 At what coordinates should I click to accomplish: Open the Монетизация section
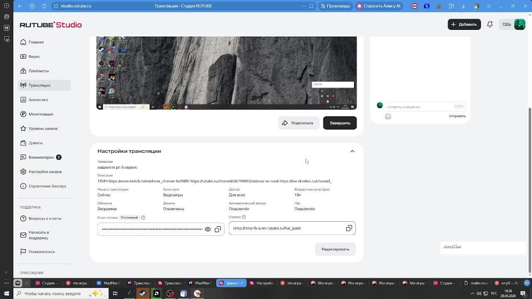pyautogui.click(x=44, y=114)
